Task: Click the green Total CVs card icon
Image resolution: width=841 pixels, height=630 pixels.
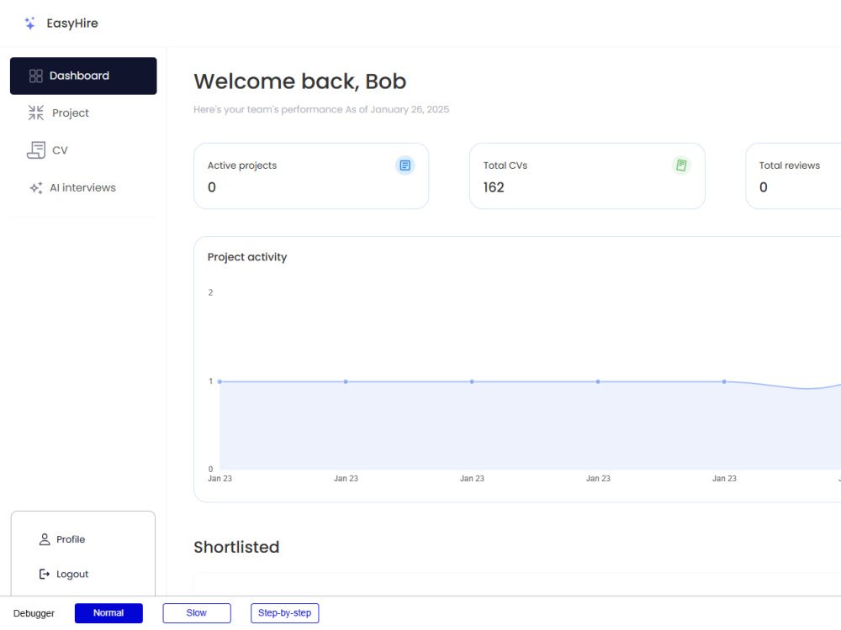Action: 681,165
